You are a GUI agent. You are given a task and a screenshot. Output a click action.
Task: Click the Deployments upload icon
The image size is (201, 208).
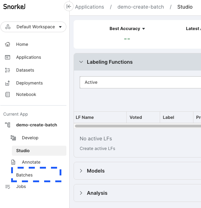point(8,83)
